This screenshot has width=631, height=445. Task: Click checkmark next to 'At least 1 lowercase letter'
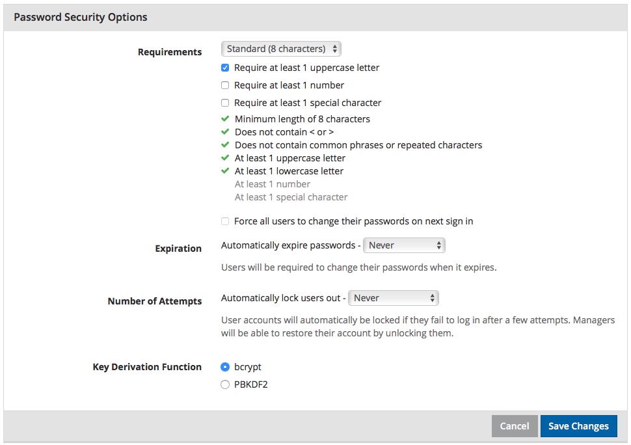(225, 170)
